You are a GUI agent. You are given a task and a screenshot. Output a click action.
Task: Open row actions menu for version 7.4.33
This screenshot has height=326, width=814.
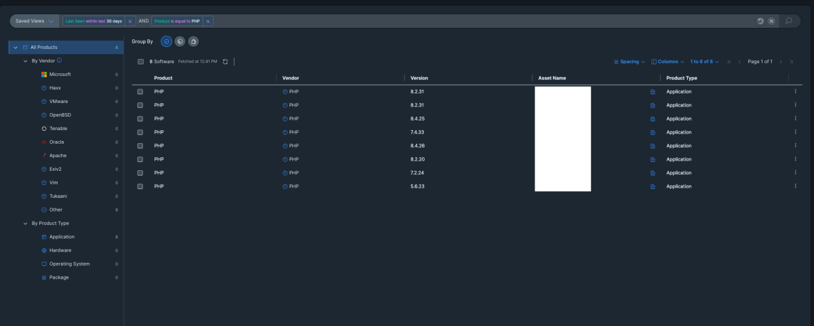click(x=795, y=132)
